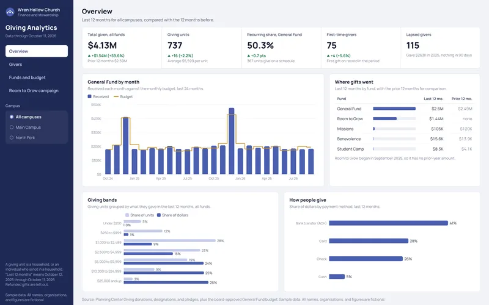This screenshot has width=489, height=305.
Task: Click the $10,000 to $24,999 band label
Action: pyautogui.click(x=106, y=271)
